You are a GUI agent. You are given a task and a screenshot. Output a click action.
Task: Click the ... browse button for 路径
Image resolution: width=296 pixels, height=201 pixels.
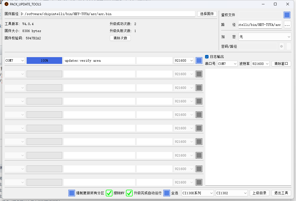pyautogui.click(x=287, y=25)
